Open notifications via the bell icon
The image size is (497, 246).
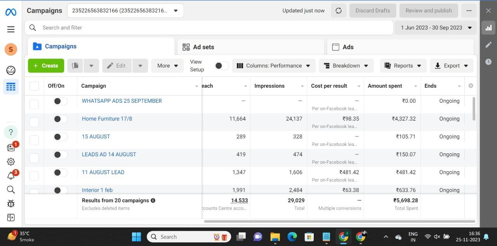10,175
